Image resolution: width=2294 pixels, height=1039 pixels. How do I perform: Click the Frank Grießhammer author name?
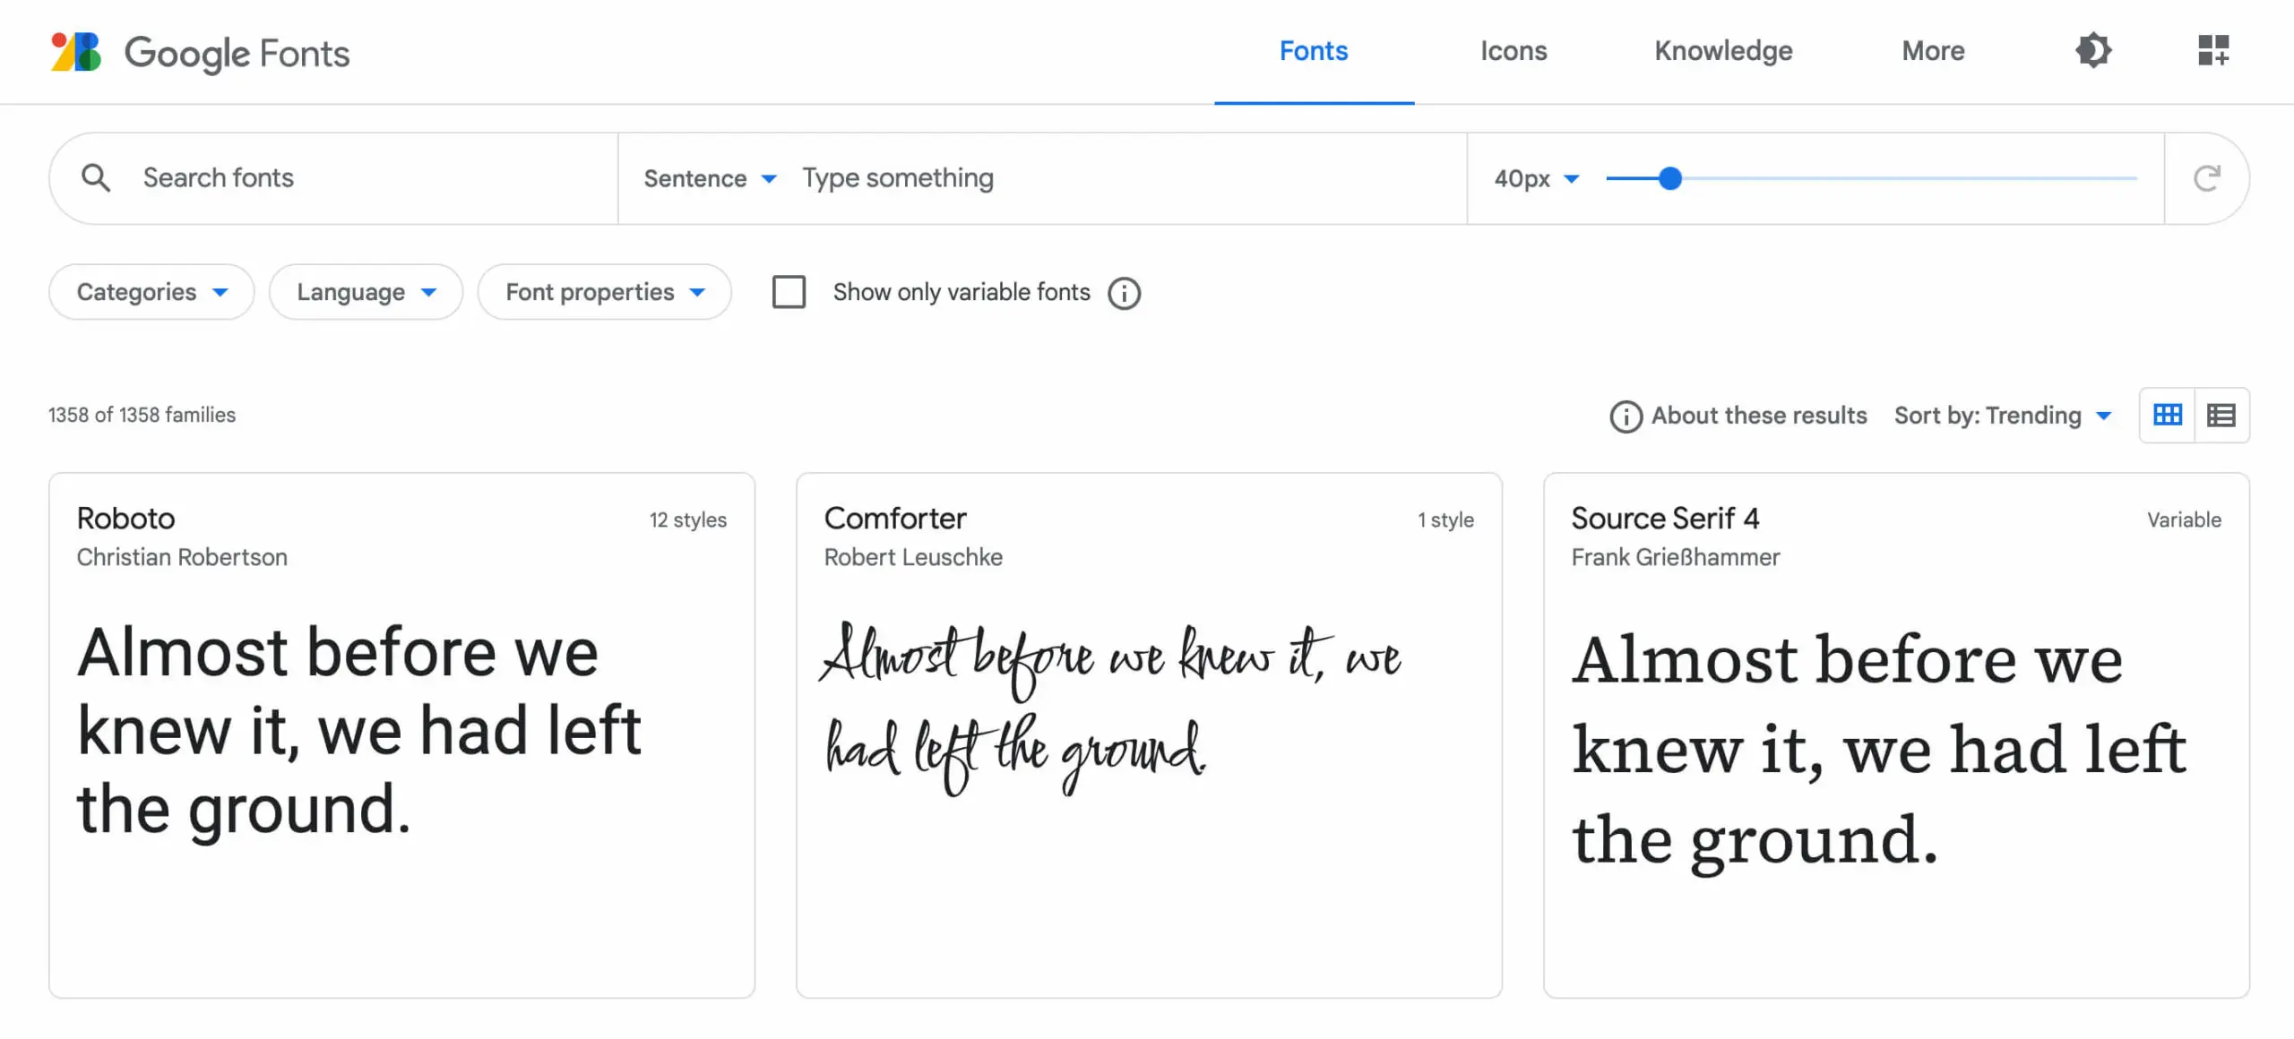pyautogui.click(x=1675, y=557)
